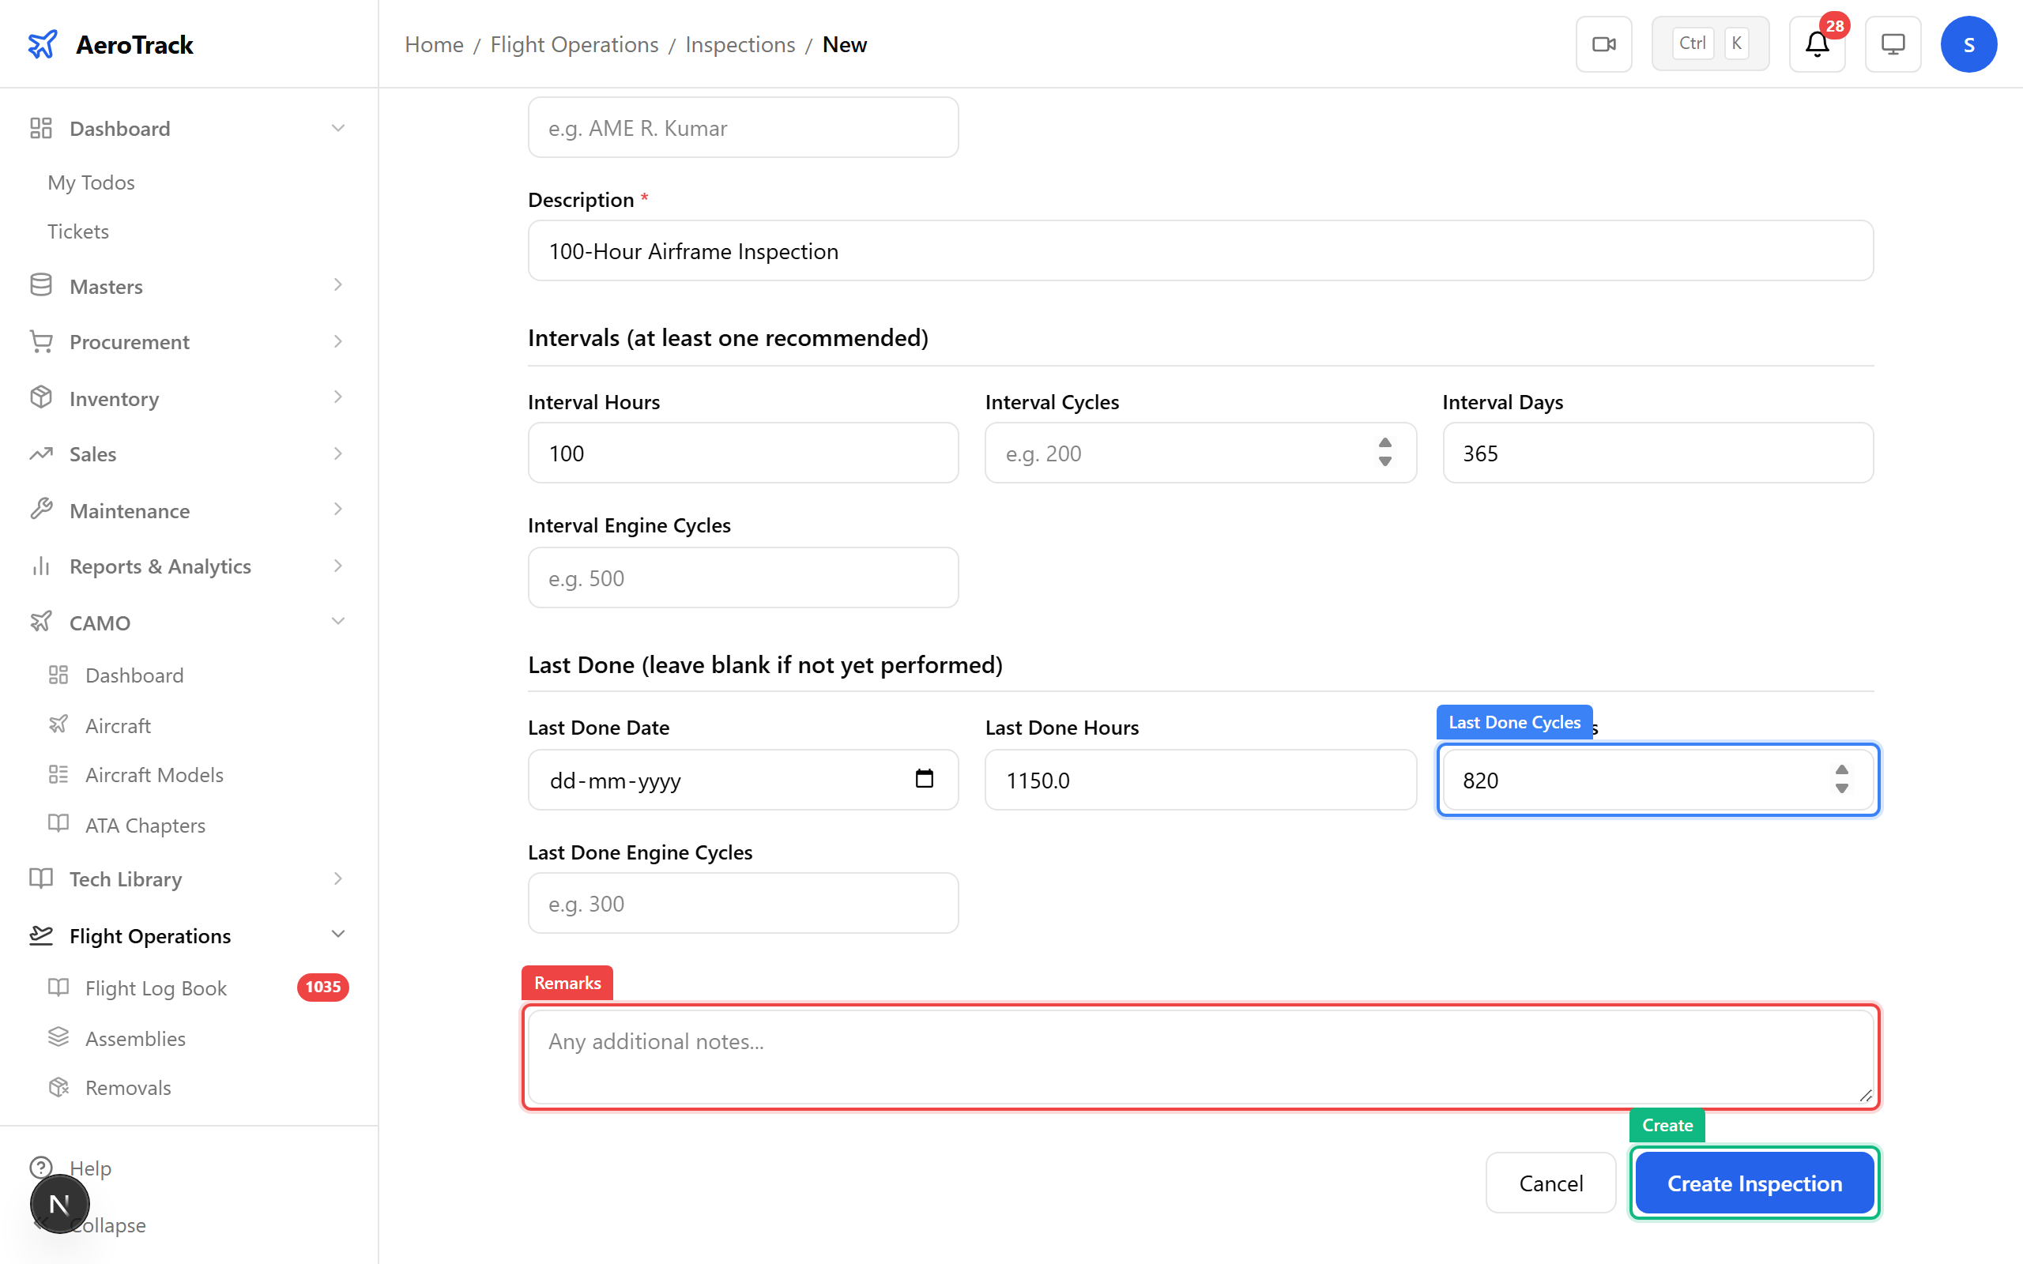
Task: Increment Last Done Cycles with the stepper
Action: click(x=1841, y=771)
